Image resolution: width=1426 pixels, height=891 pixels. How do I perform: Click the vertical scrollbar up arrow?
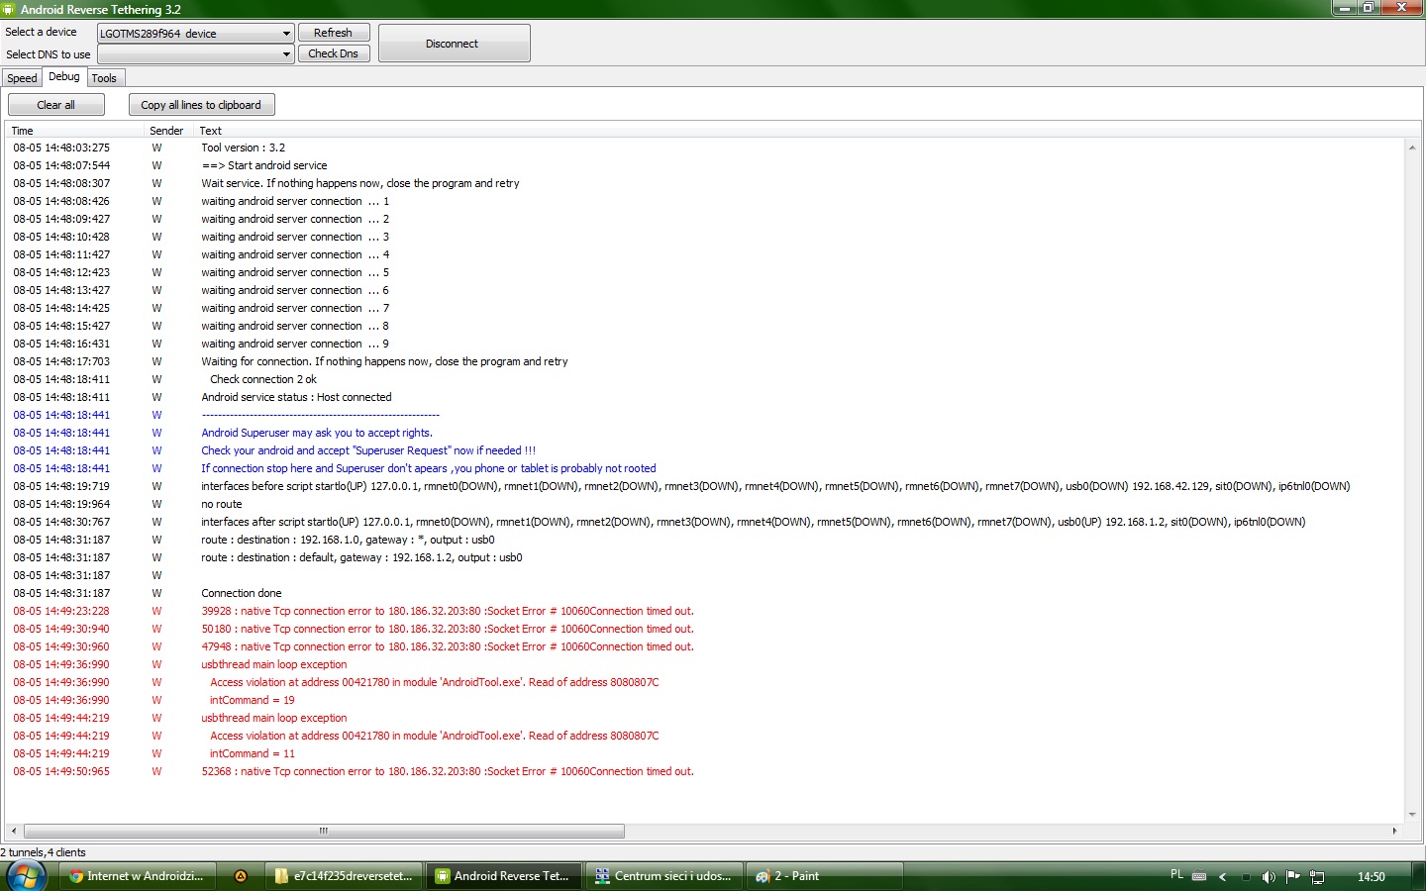pos(1412,147)
